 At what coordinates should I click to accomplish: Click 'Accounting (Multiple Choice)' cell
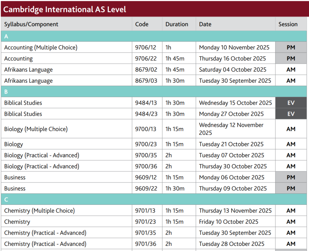point(41,47)
